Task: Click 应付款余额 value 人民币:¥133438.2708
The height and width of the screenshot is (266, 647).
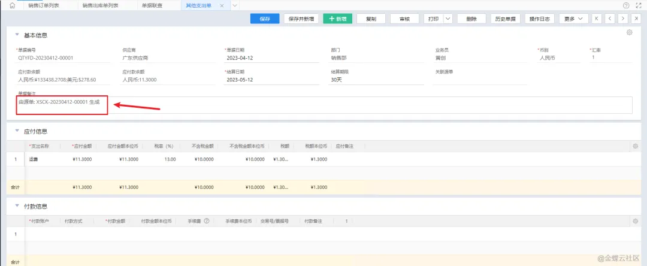Action: pos(57,80)
